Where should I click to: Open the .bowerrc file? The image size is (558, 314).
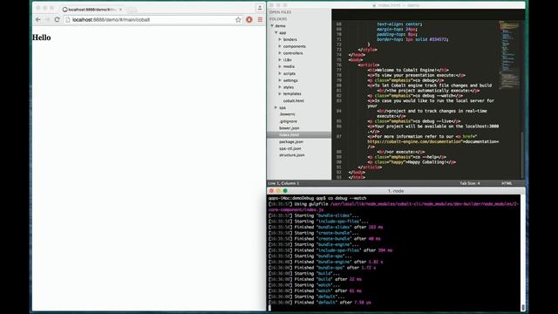[x=287, y=114]
